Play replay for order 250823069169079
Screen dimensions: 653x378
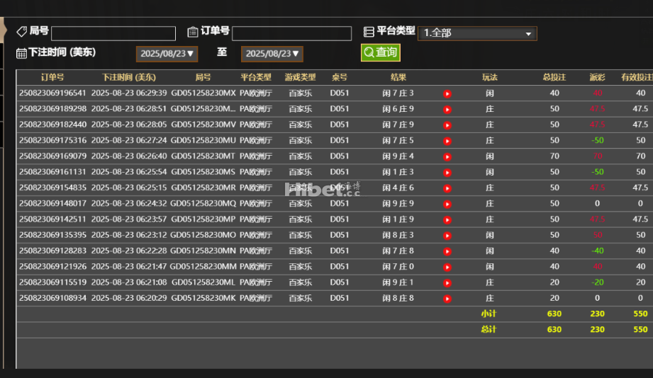(447, 156)
